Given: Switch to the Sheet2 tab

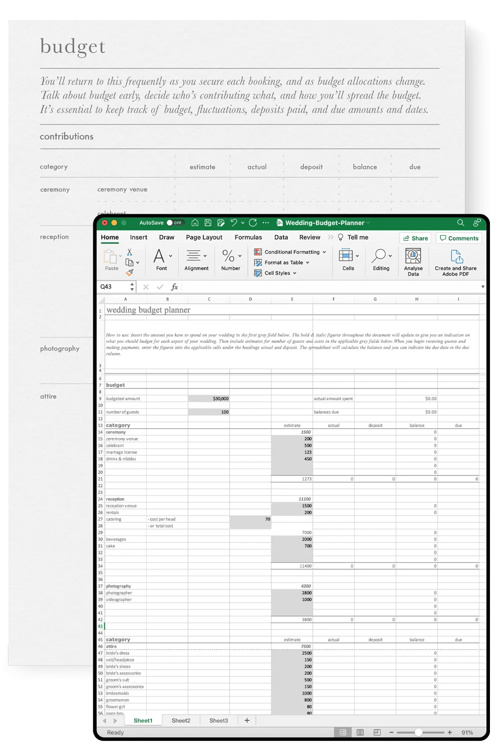Looking at the screenshot, I should point(181,720).
